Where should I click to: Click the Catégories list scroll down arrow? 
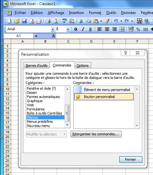click(x=67, y=125)
